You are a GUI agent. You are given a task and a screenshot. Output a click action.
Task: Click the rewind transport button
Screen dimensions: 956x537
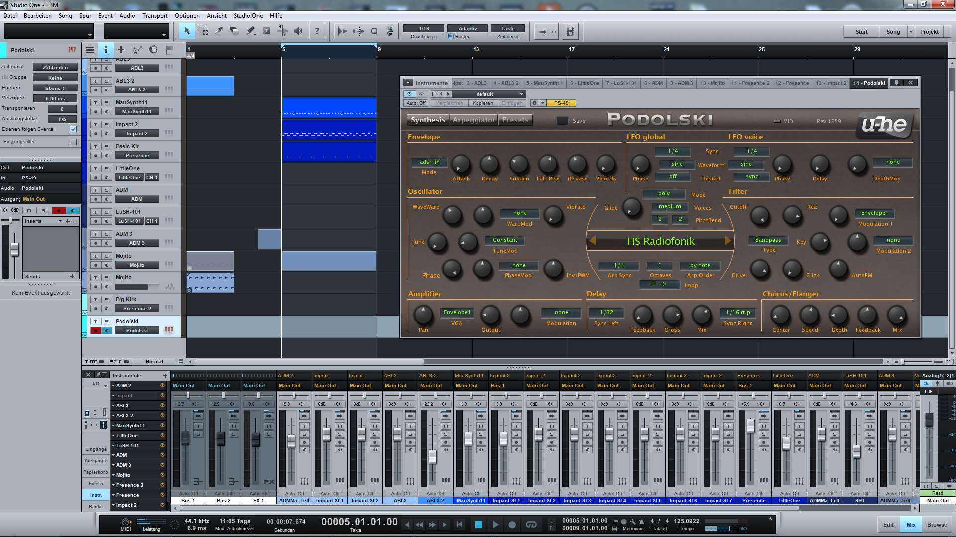[419, 524]
